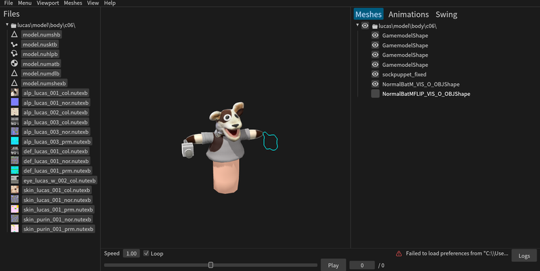Collapse the Files panel c06 folder

[7, 25]
